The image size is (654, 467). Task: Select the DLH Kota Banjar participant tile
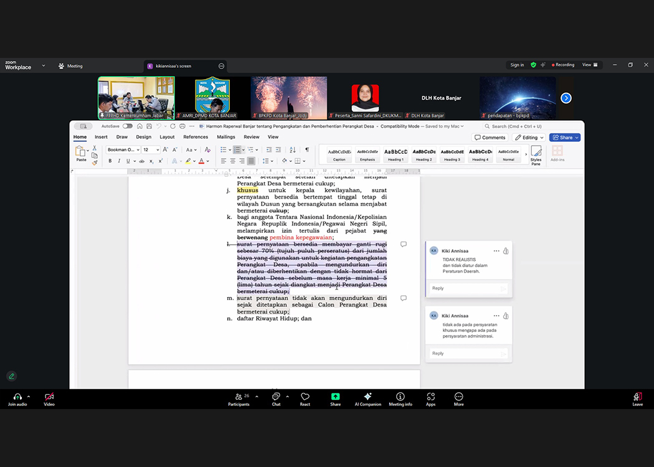[441, 98]
